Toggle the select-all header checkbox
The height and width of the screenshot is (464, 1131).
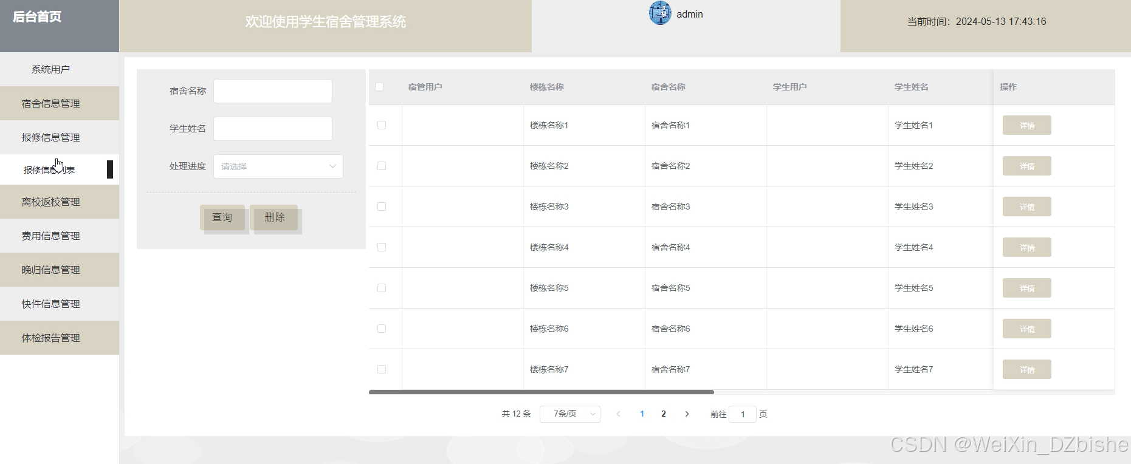[379, 87]
